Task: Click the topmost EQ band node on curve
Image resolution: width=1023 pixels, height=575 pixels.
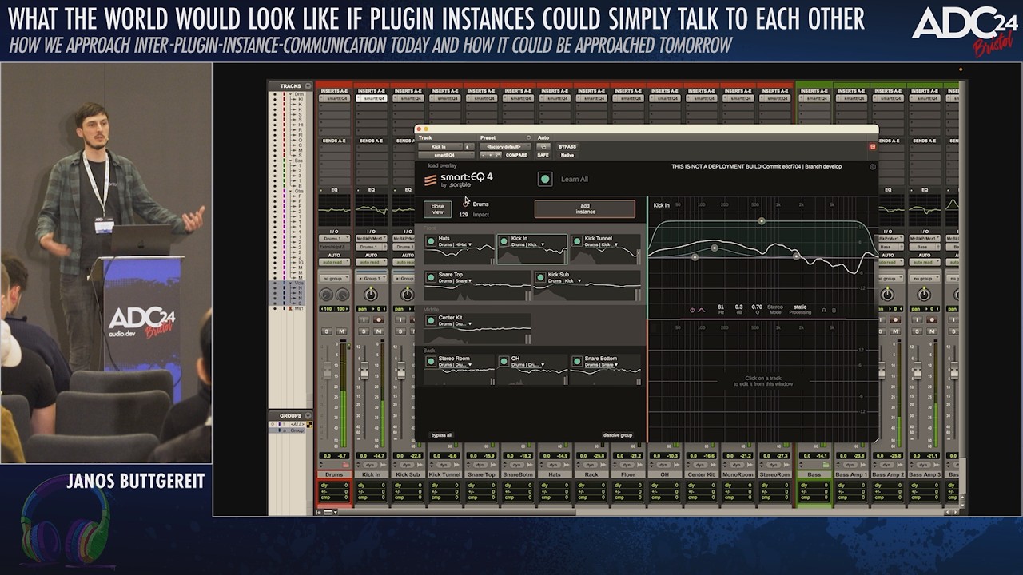Action: tap(762, 221)
